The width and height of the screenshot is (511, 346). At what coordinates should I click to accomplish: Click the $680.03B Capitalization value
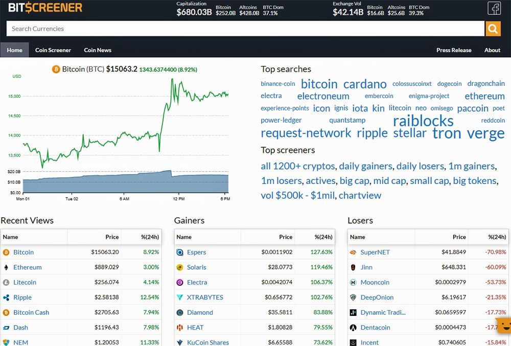[194, 12]
